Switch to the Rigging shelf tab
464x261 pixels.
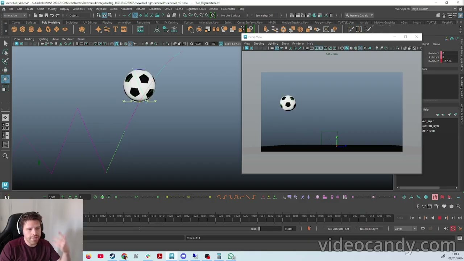click(107, 22)
